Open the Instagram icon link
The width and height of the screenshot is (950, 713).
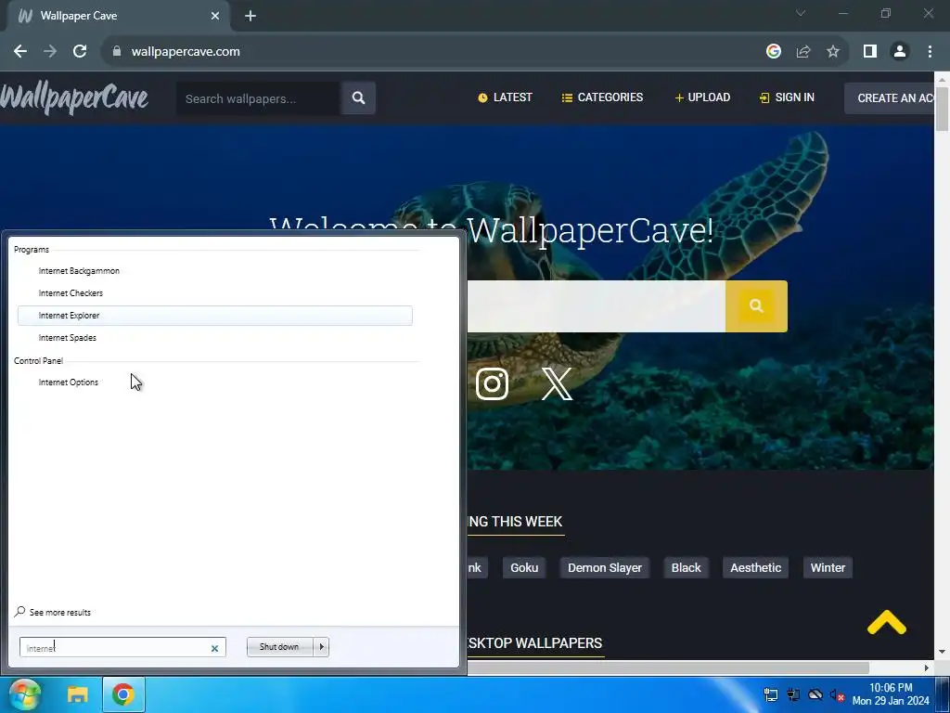[492, 383]
